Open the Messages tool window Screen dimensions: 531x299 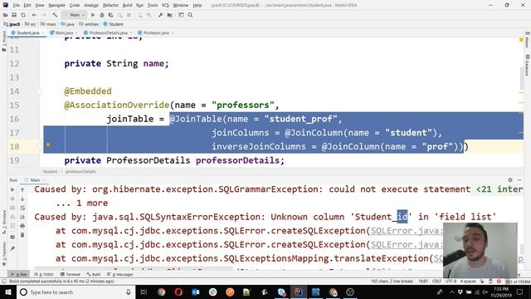coord(119,274)
